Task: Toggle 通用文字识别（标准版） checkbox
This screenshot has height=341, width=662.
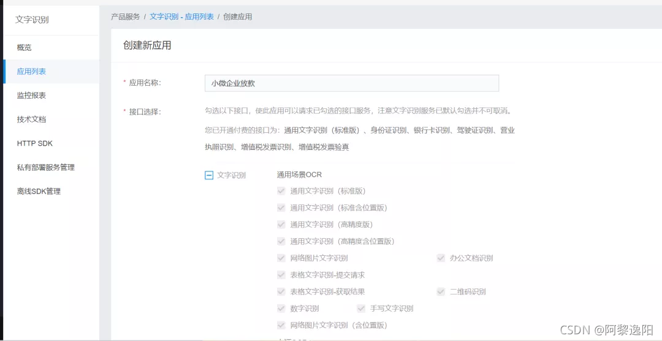Action: (x=281, y=191)
